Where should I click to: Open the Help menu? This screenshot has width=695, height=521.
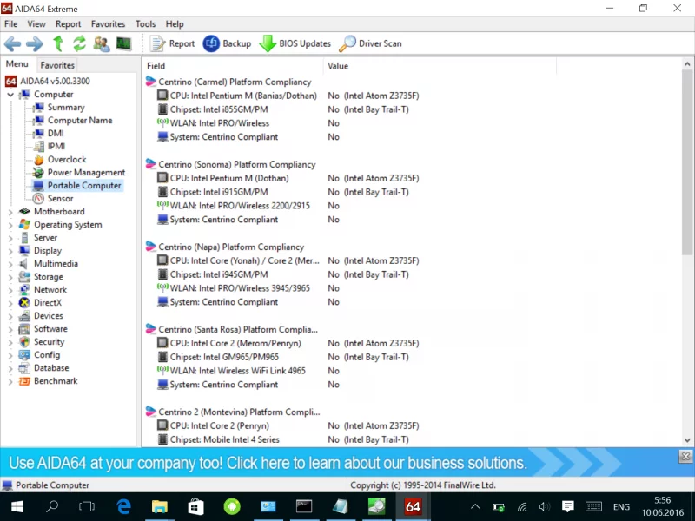pos(175,24)
